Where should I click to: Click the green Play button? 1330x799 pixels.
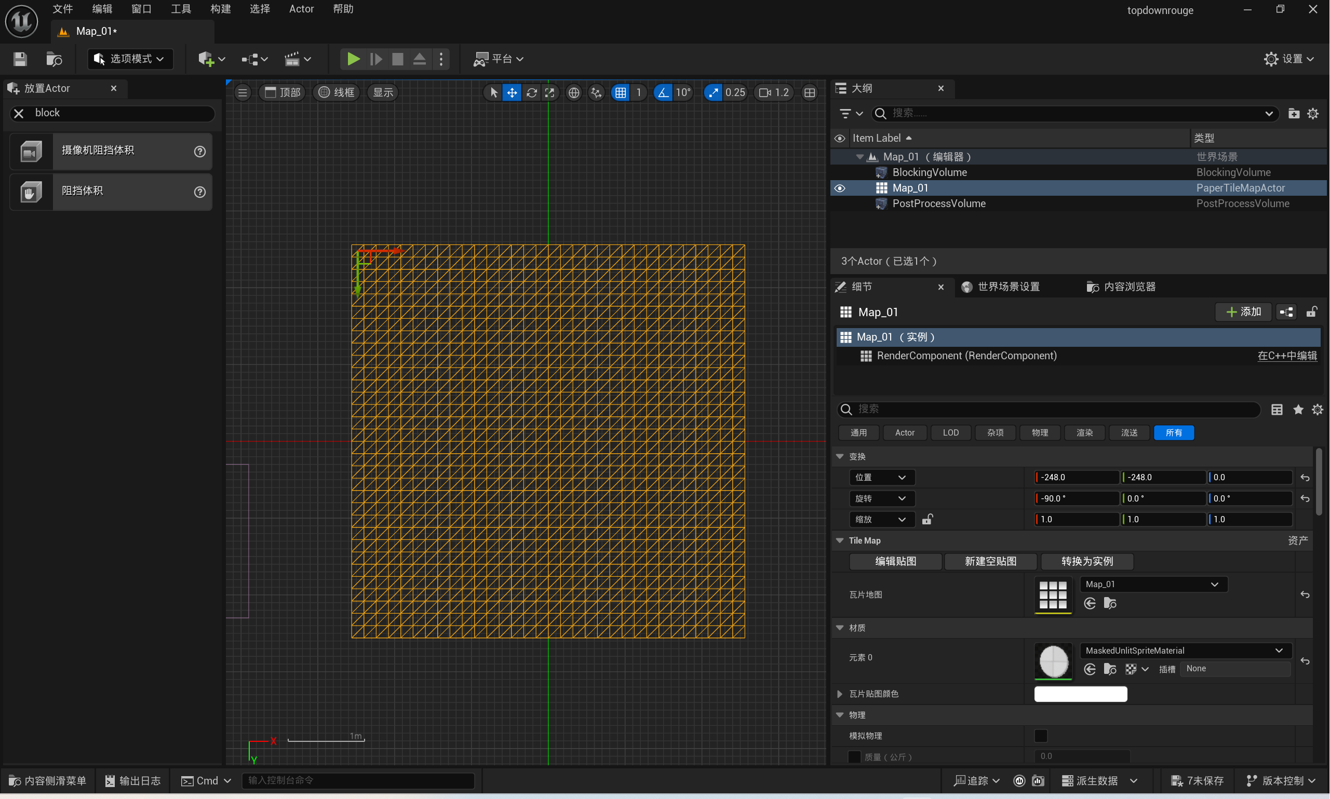[x=353, y=59]
